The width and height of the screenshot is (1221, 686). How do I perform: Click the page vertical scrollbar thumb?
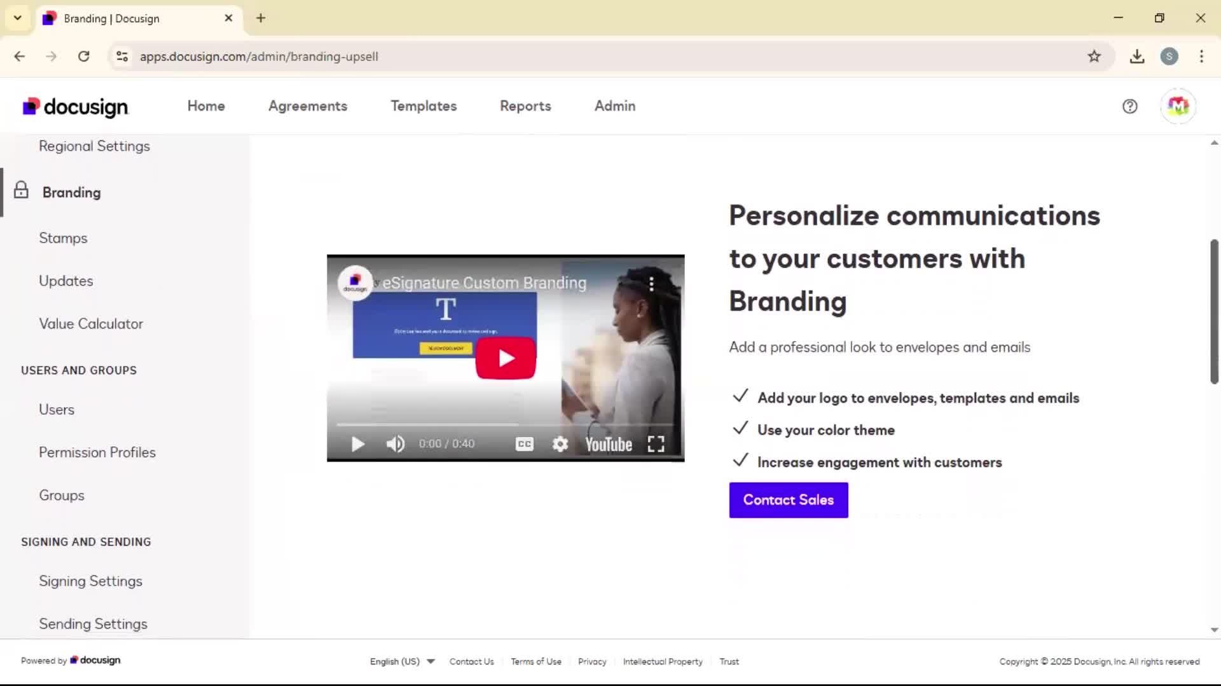coord(1214,311)
